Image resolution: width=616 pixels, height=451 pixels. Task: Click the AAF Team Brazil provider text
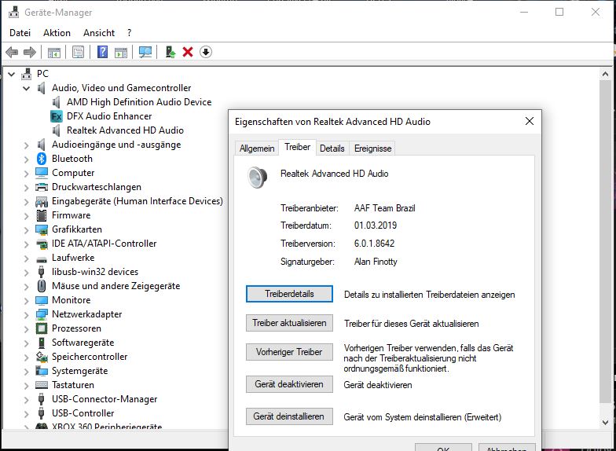[385, 208]
